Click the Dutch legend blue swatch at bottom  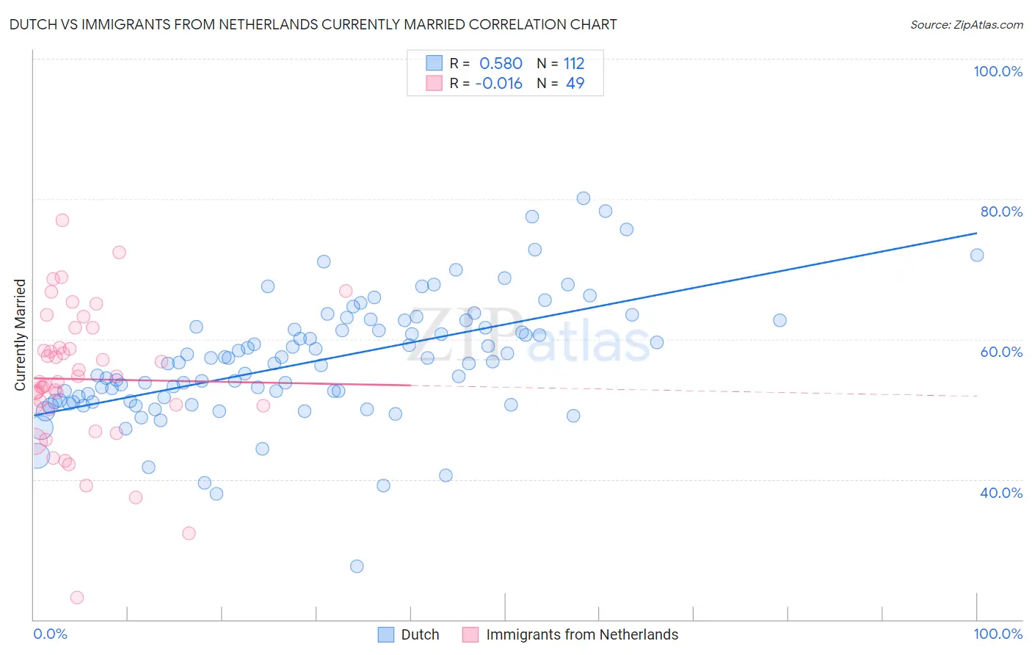tap(387, 634)
